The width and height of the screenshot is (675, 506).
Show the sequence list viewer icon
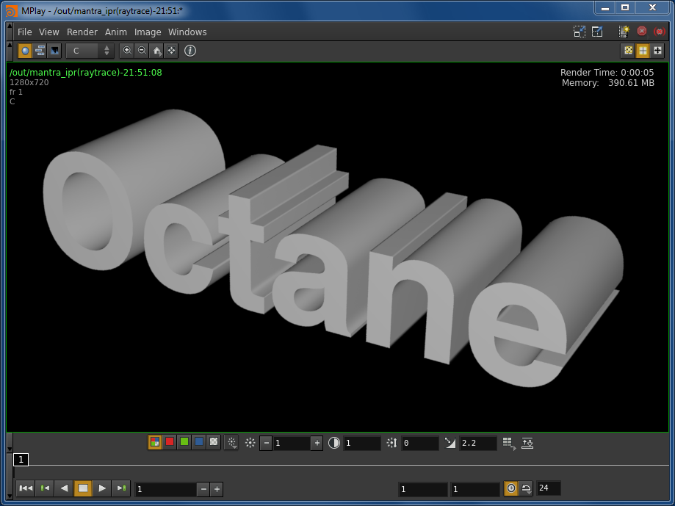click(40, 51)
